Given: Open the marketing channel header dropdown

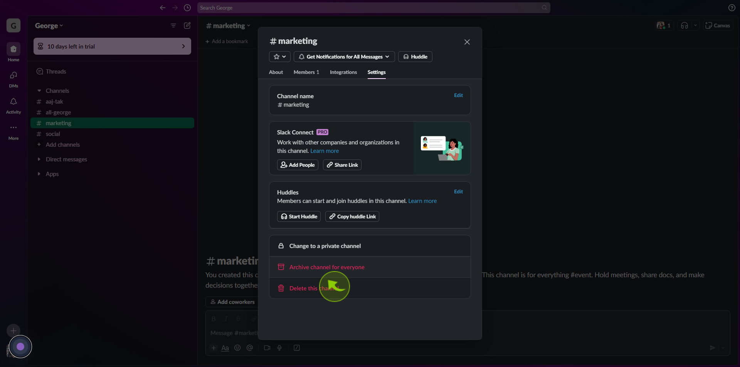Looking at the screenshot, I should (228, 26).
